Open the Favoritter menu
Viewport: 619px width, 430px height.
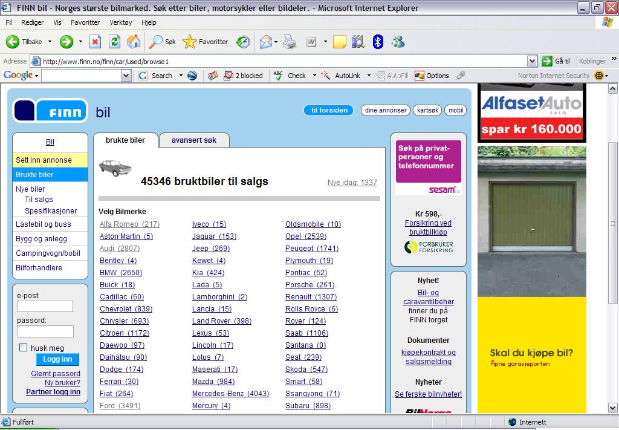85,22
